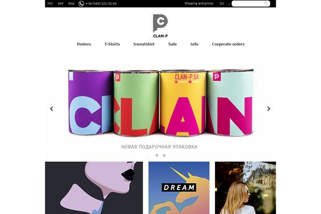Open the CLAN-P logo homepage link
The image size is (321, 214).
coord(160,26)
